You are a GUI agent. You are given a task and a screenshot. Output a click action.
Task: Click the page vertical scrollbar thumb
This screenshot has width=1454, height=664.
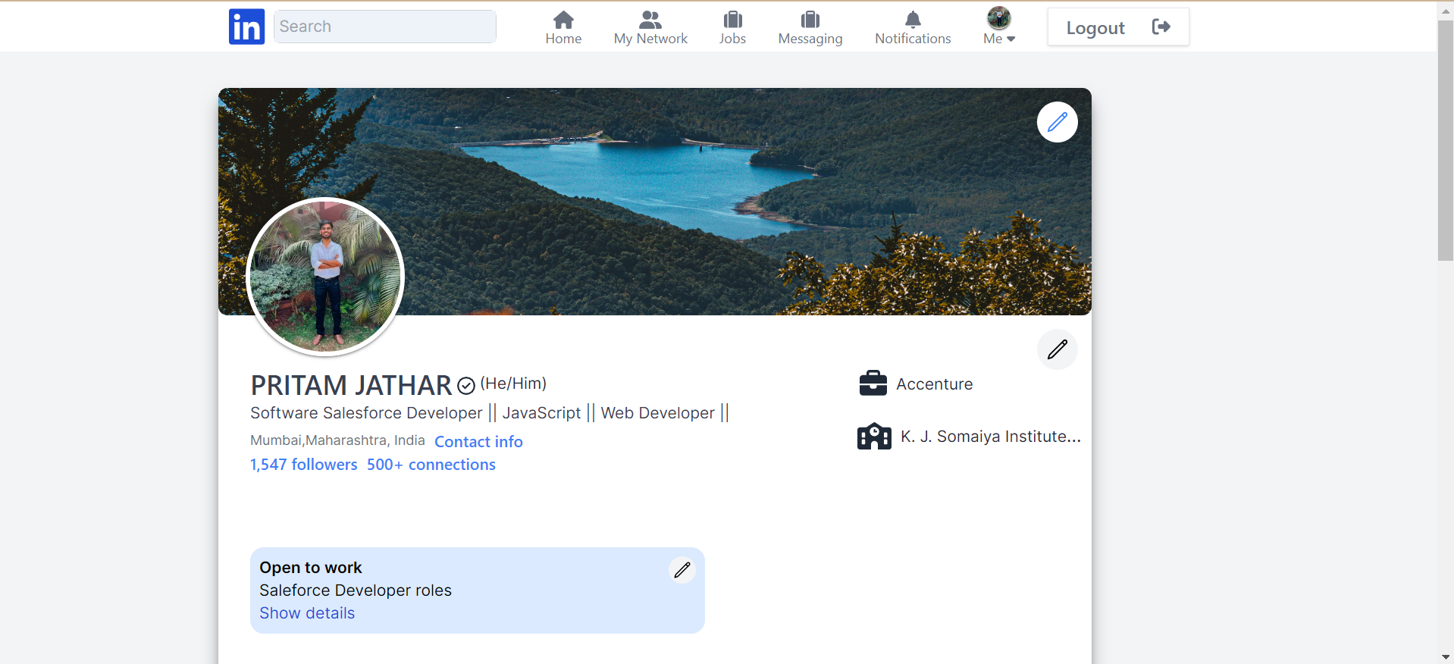pos(1445,141)
